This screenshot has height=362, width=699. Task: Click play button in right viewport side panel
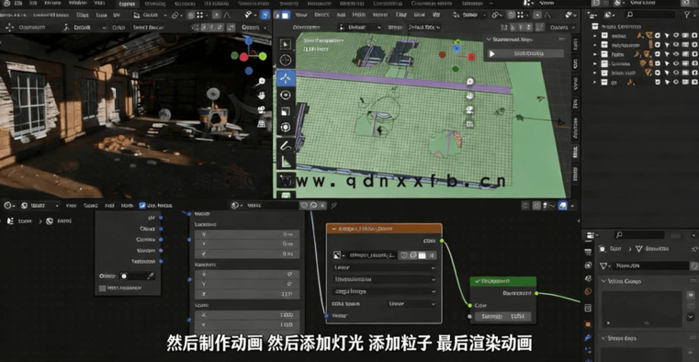coord(491,53)
